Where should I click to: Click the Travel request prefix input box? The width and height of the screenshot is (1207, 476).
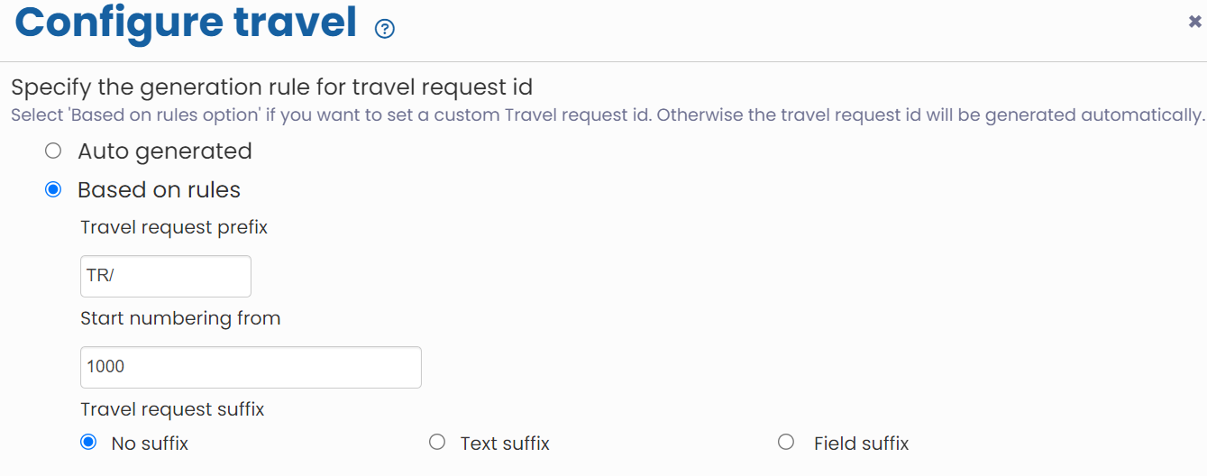point(166,276)
